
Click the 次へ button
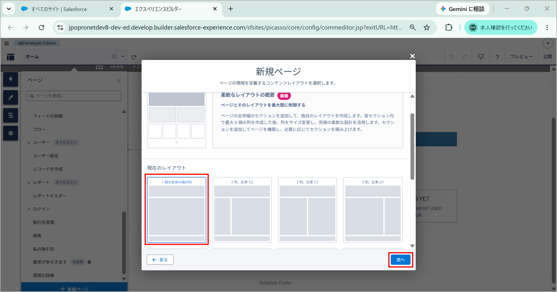coord(401,260)
